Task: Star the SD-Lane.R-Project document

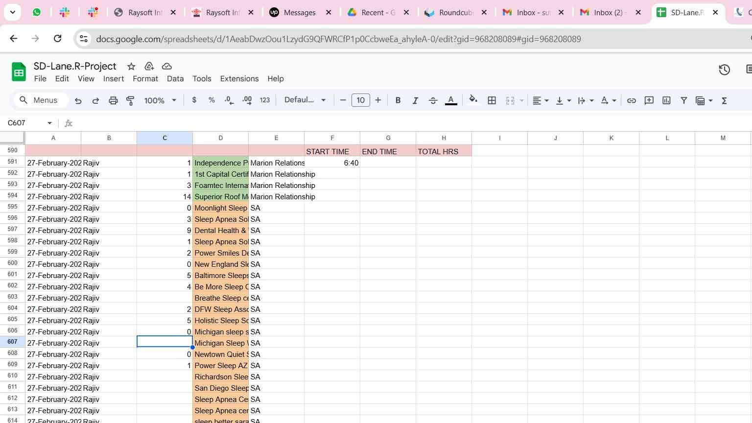Action: point(131,66)
